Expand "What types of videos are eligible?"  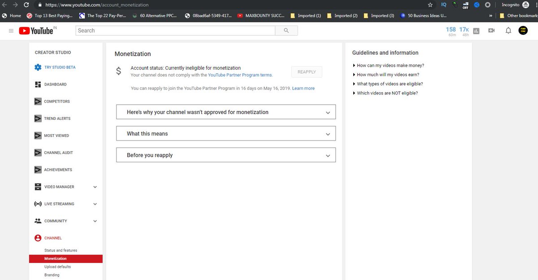tap(388, 84)
